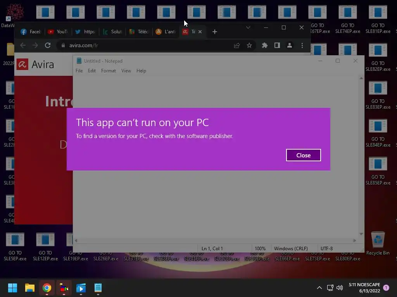Switch to the Twitter https tab in Chrome

85,32
